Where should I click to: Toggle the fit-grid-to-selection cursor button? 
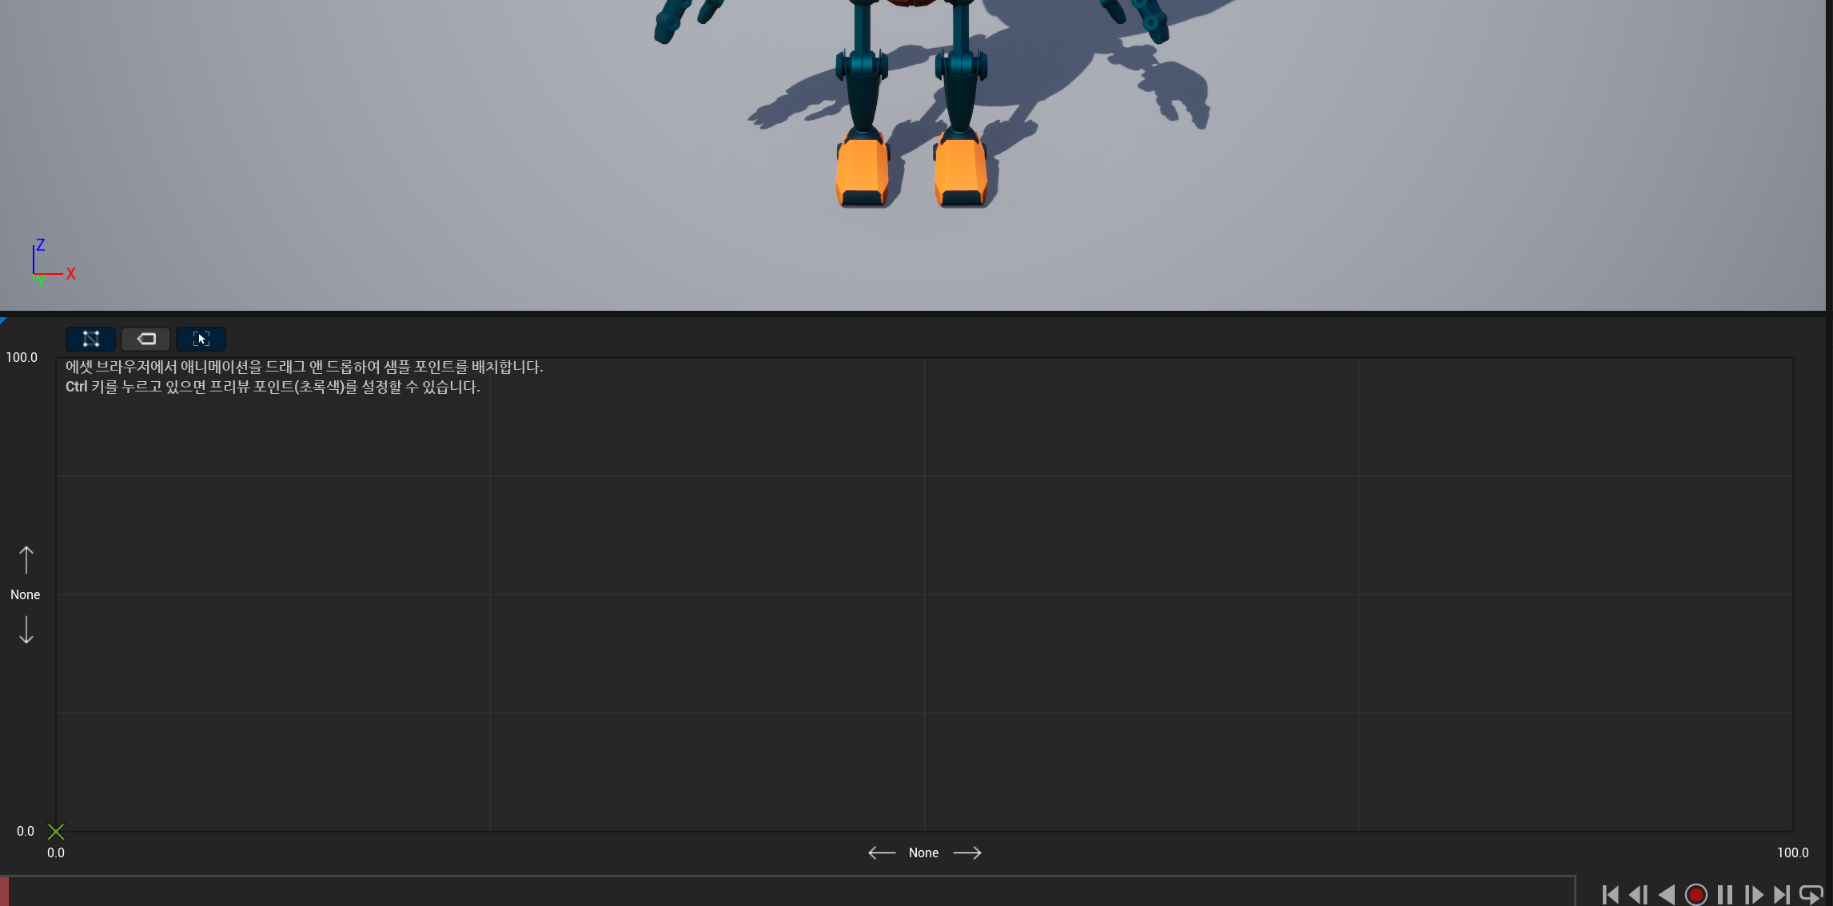[201, 339]
